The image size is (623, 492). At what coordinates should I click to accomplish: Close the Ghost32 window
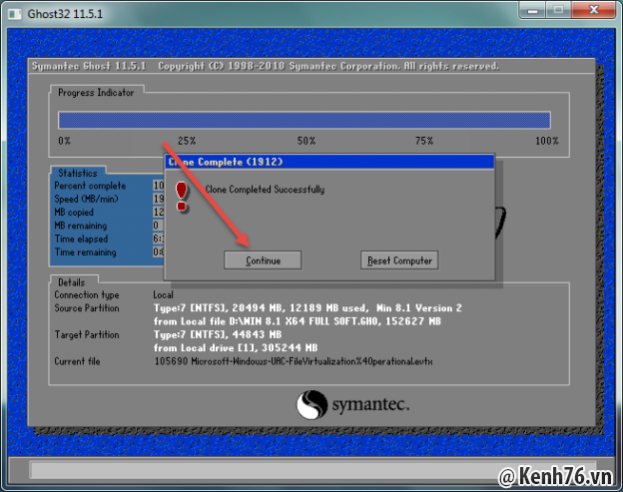coord(594,10)
